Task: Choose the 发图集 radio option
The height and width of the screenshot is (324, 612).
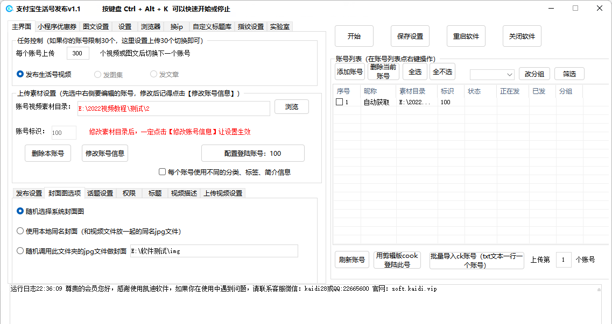Action: [108, 74]
